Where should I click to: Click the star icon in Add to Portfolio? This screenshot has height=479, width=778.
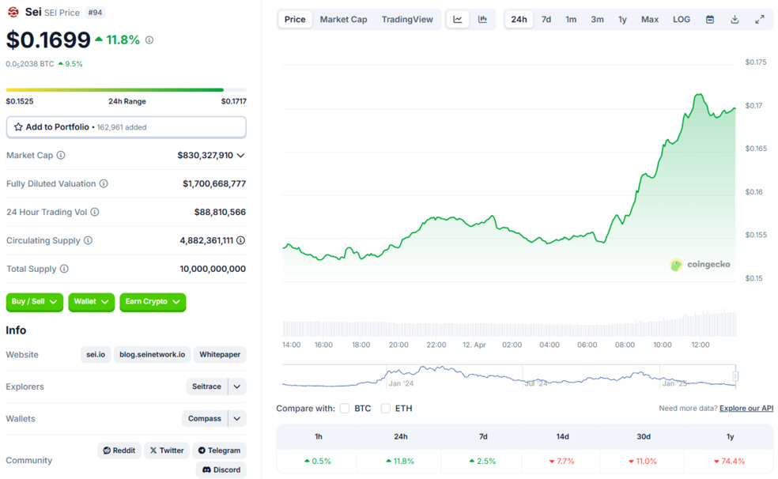click(18, 127)
